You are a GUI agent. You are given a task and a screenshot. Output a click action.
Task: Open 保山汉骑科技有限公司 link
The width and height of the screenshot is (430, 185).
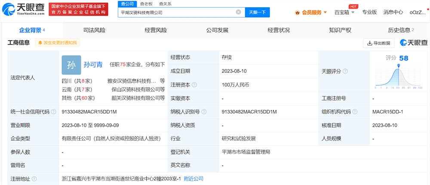click(136, 90)
